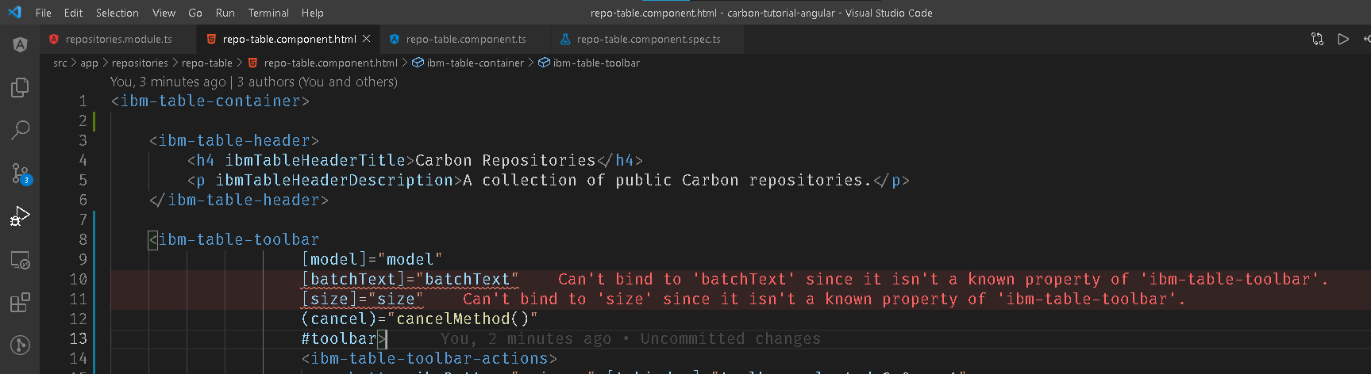Click the Run play icon in editor toolbar
This screenshot has height=374, width=1371.
click(1343, 39)
